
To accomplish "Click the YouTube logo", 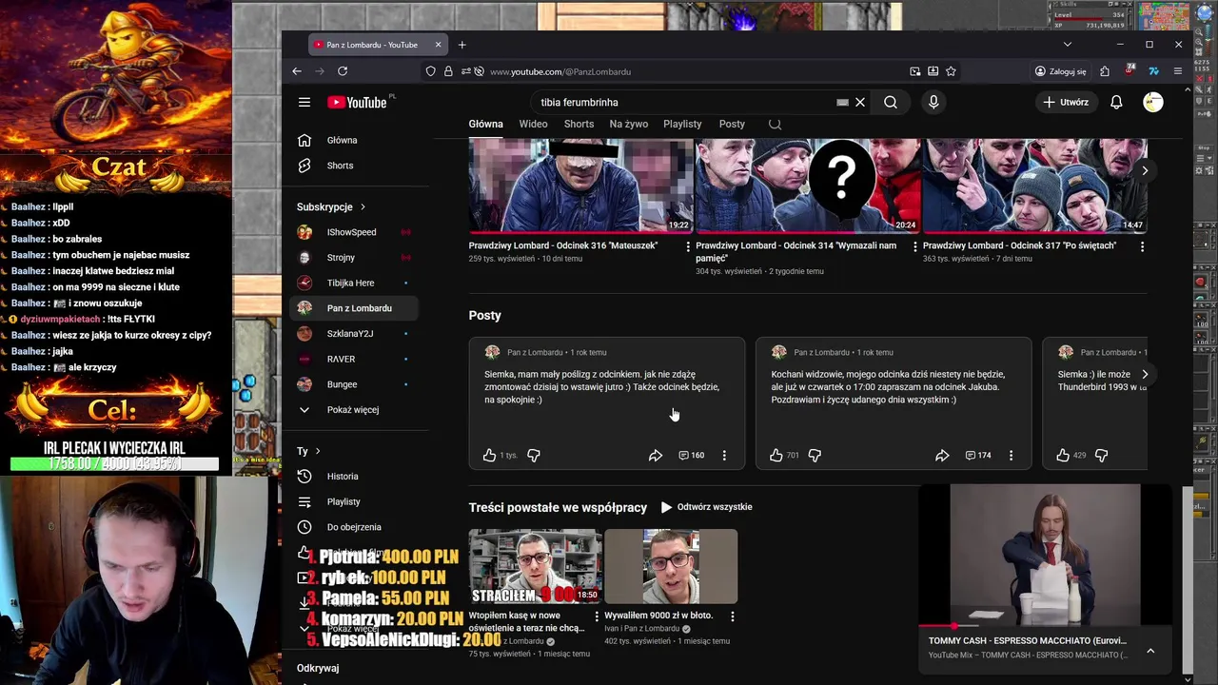I will pyautogui.click(x=358, y=102).
